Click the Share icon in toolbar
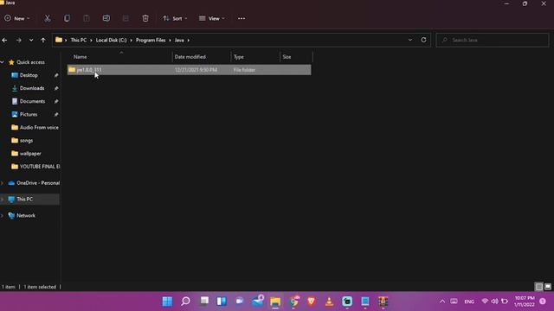The width and height of the screenshot is (554, 311). click(126, 18)
